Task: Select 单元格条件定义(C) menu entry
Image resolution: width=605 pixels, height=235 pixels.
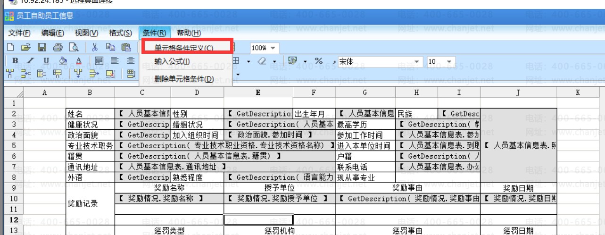Action: point(184,48)
